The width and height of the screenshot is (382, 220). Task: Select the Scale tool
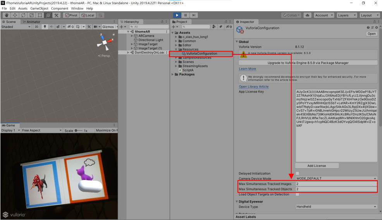click(x=31, y=15)
